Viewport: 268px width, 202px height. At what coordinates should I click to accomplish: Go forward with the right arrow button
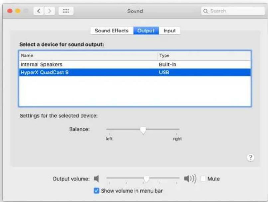[50, 11]
